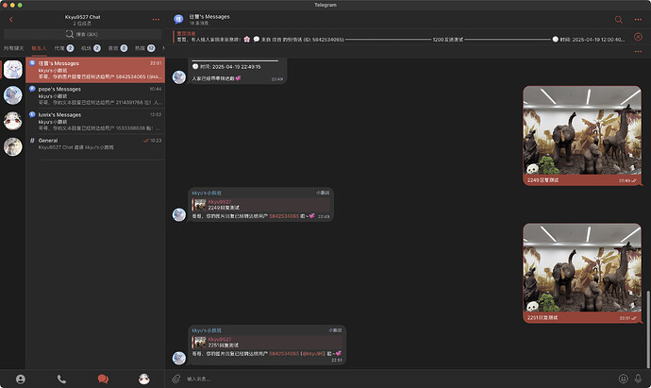
Task: Jump to quoted 2249 reply preview
Action: (x=260, y=205)
